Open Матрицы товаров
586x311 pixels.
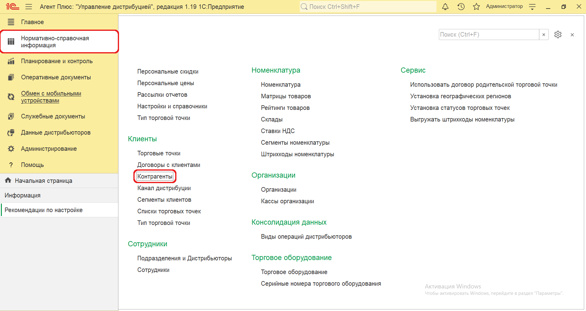tap(286, 96)
